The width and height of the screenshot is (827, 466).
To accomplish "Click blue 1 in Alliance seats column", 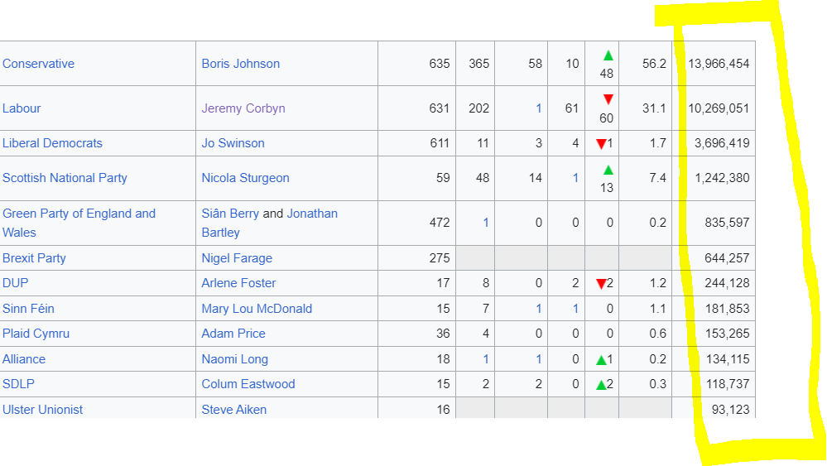I will pyautogui.click(x=486, y=359).
